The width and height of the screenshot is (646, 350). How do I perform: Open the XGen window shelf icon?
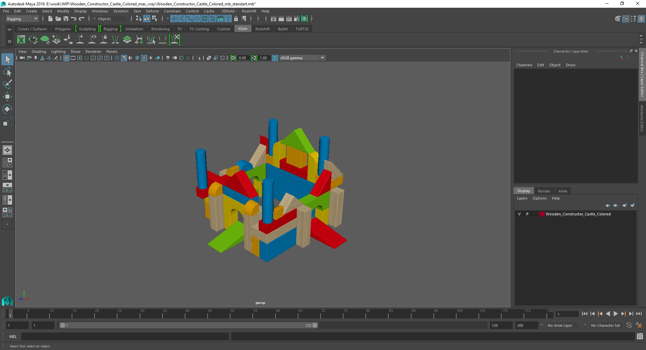21,40
